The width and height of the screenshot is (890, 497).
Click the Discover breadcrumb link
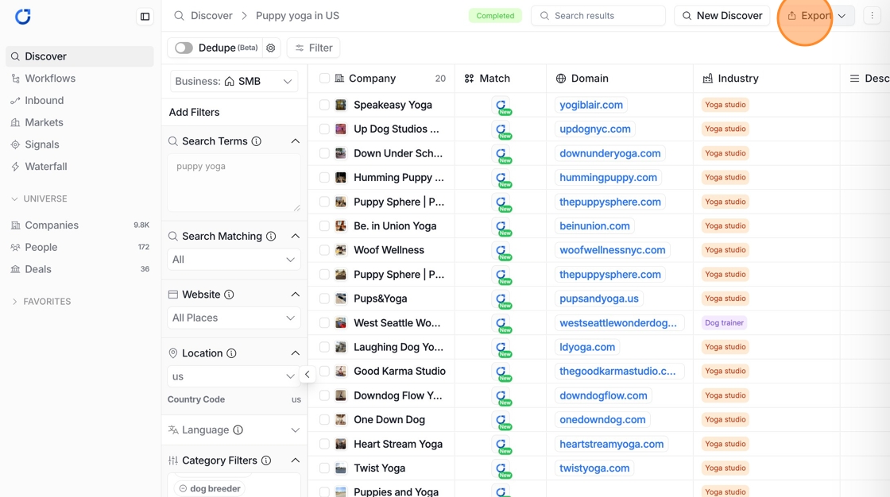pos(211,16)
